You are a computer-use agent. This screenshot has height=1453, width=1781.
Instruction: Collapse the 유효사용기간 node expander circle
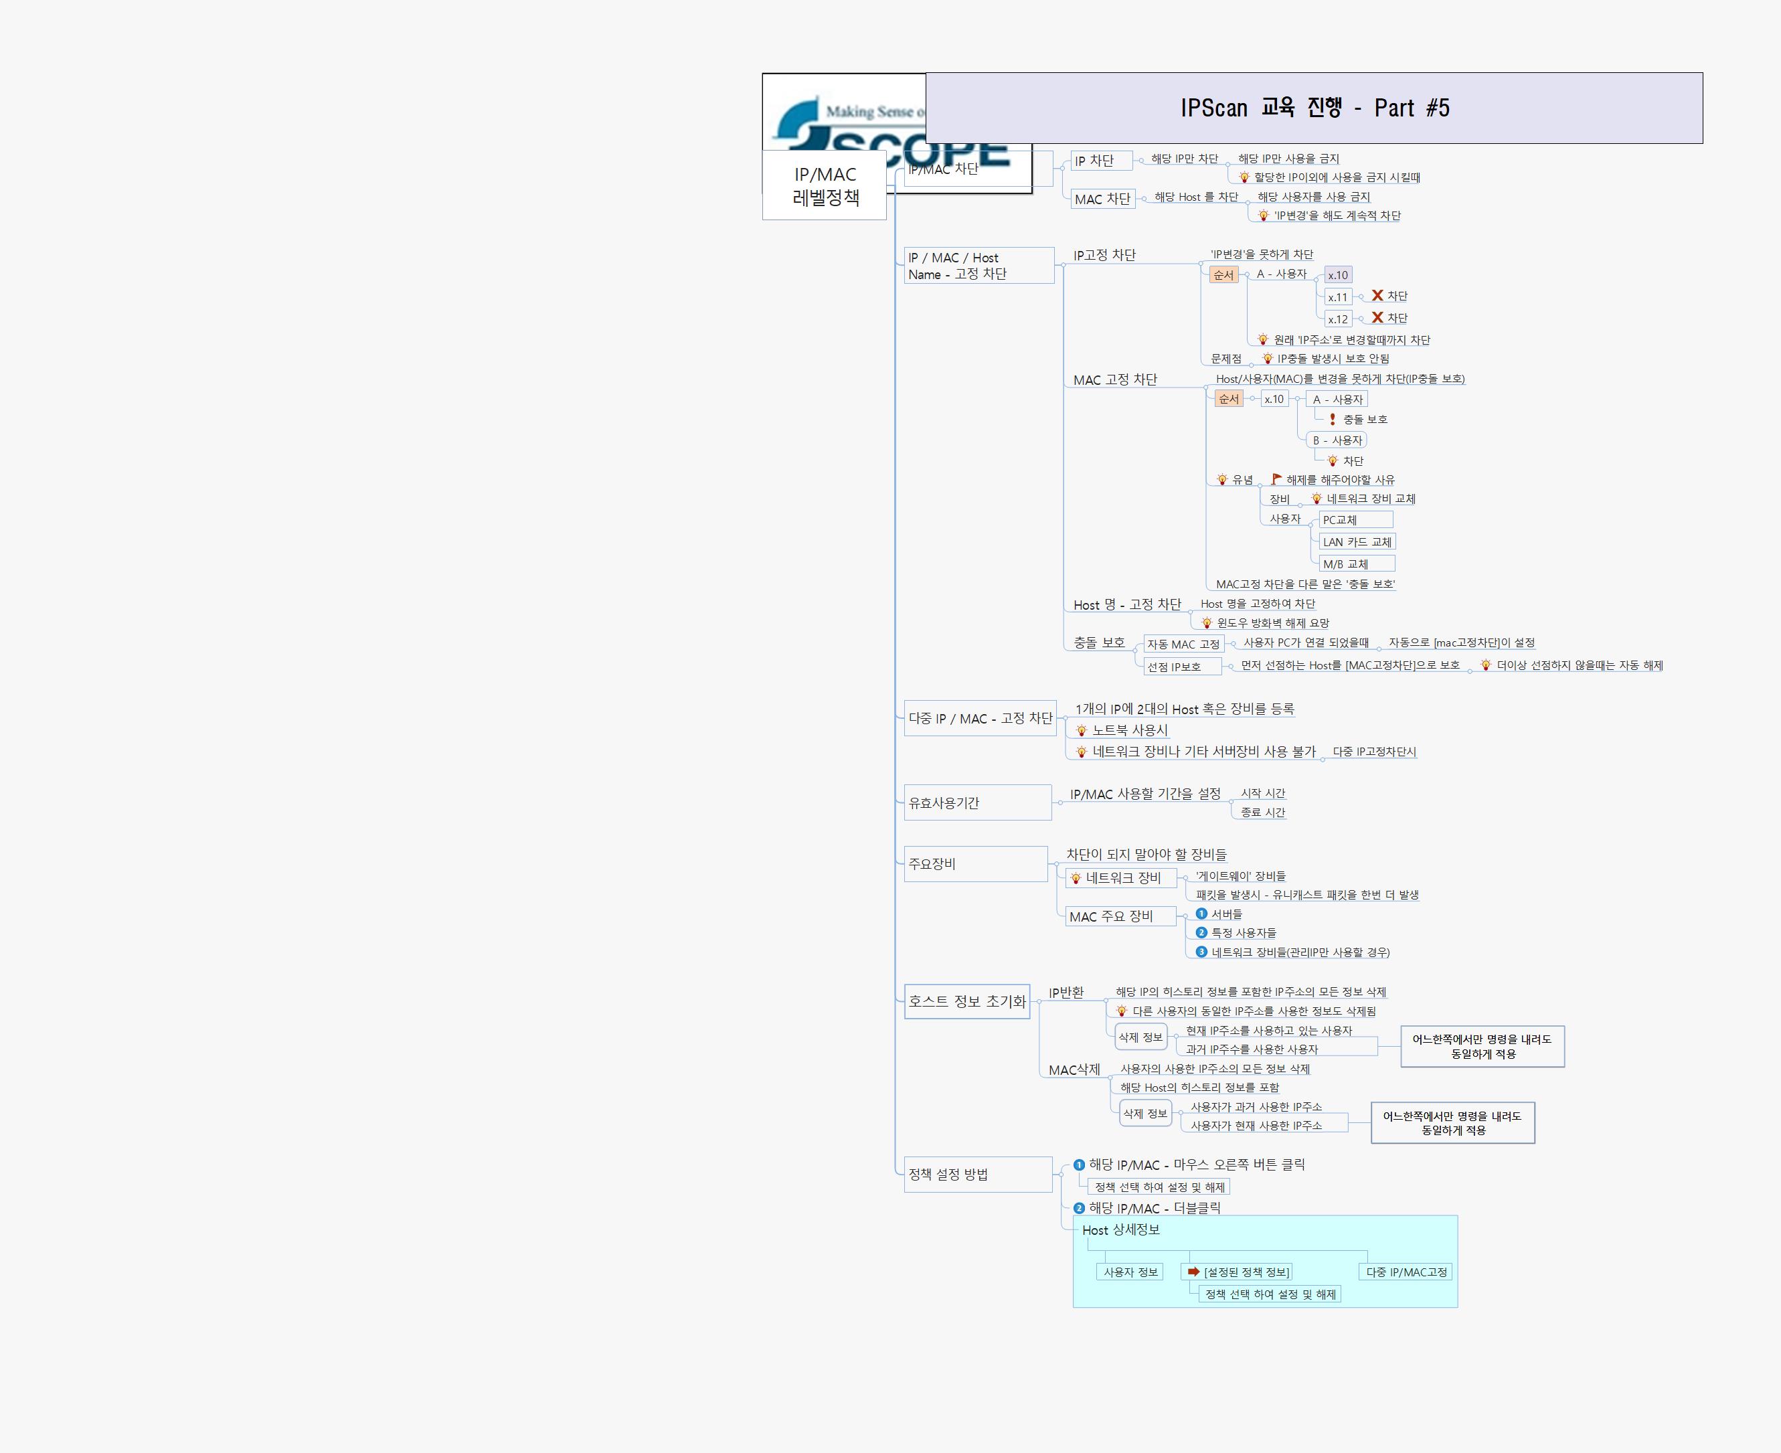[1059, 802]
